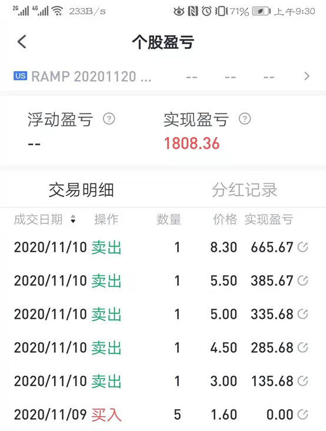The height and width of the screenshot is (431, 326).
Task: Tap share icon on 665.67 row
Action: click(x=302, y=247)
